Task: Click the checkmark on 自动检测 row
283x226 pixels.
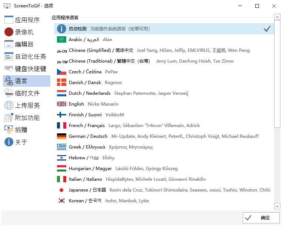Action: (267, 29)
